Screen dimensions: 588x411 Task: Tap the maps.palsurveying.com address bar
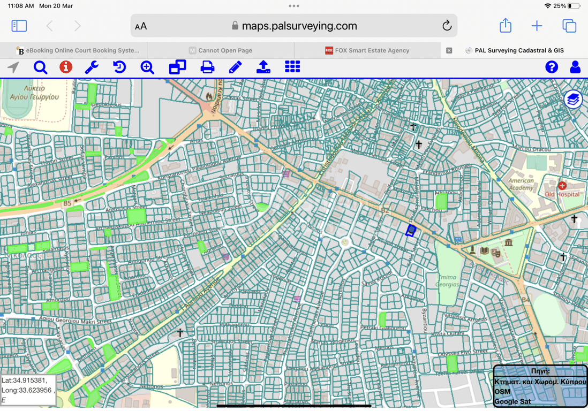click(x=293, y=26)
